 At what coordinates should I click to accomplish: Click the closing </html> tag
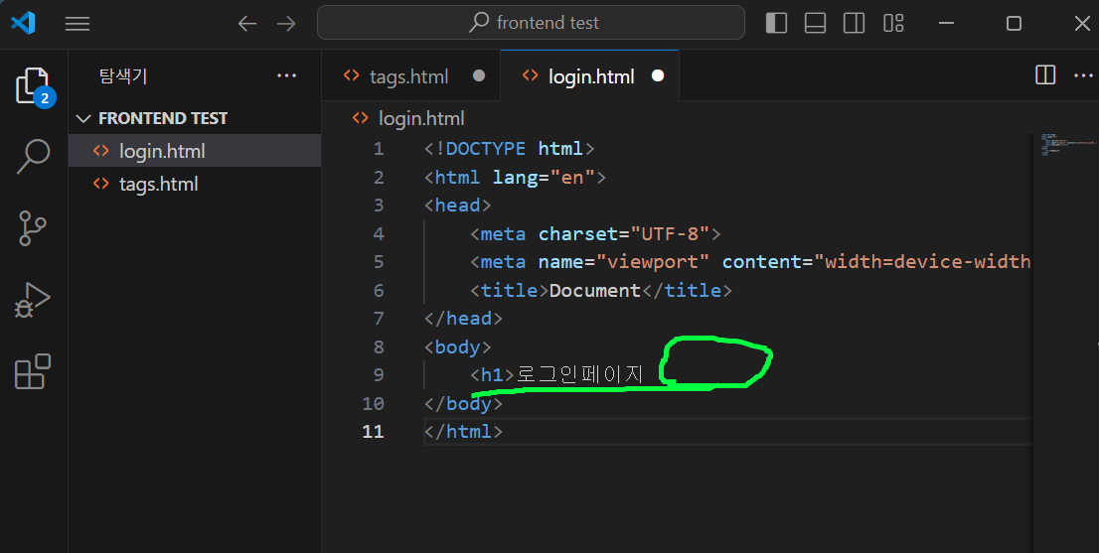(x=463, y=431)
